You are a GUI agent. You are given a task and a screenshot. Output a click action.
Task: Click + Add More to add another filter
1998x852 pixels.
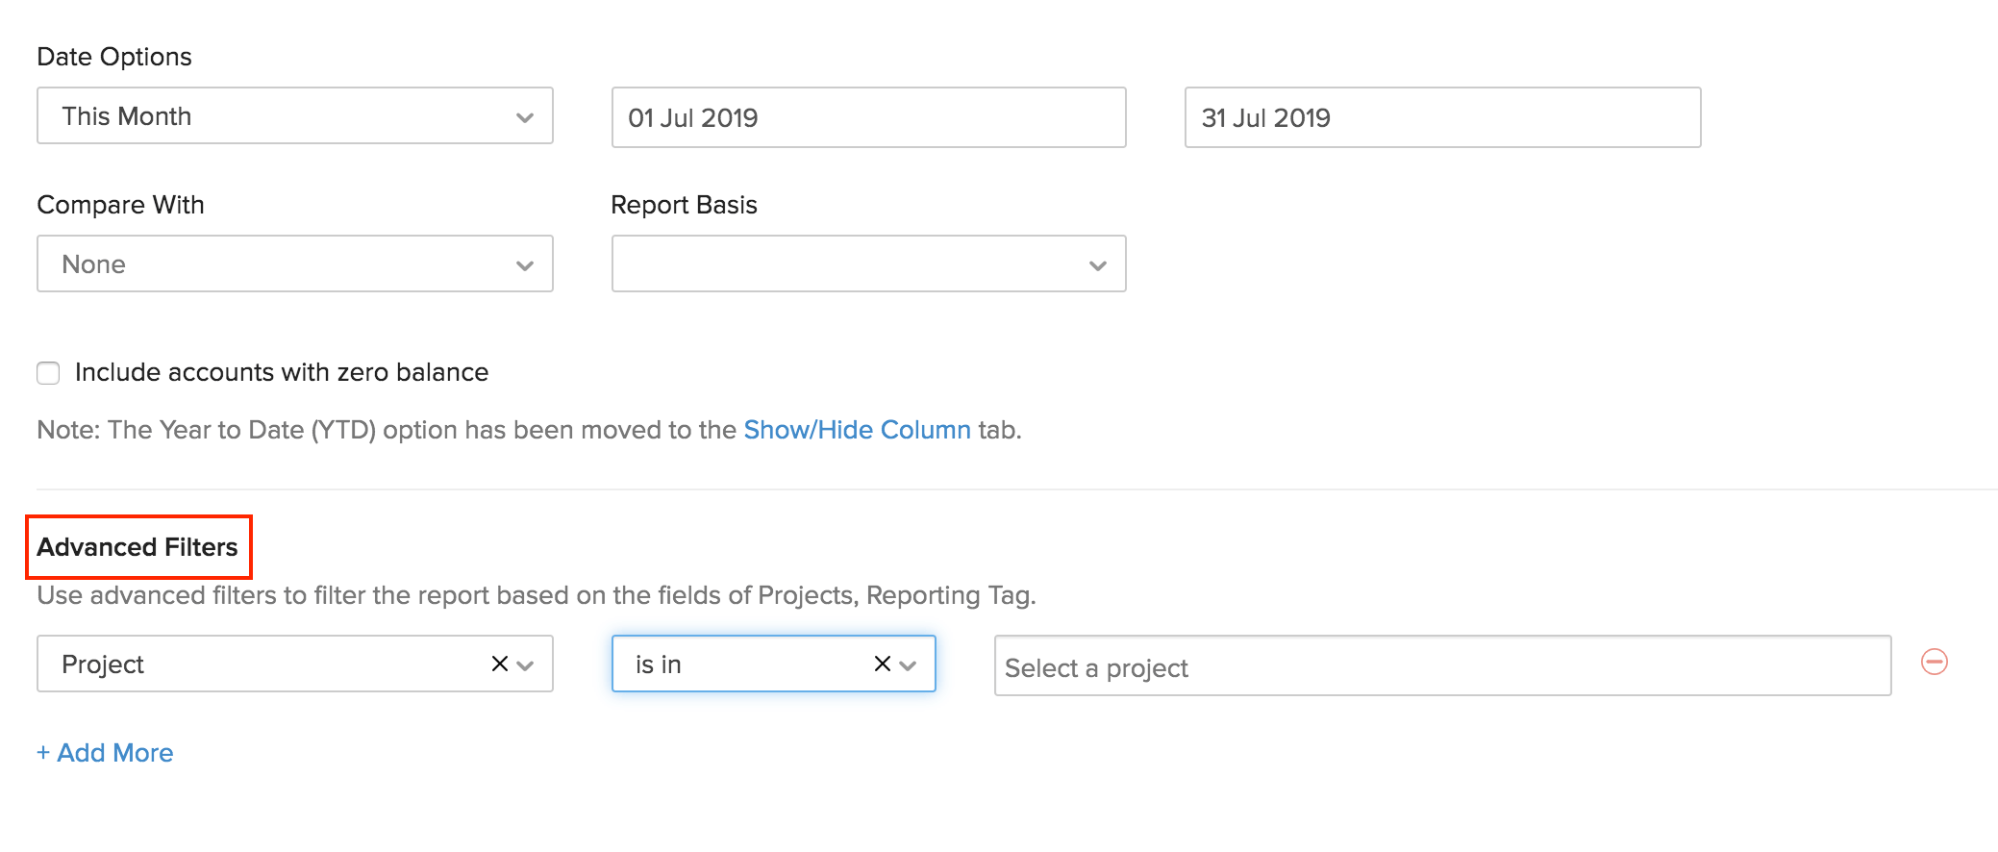coord(105,752)
